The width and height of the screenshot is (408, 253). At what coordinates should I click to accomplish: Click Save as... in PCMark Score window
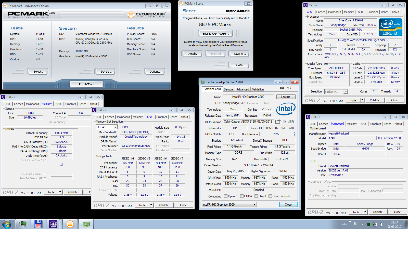click(x=239, y=54)
